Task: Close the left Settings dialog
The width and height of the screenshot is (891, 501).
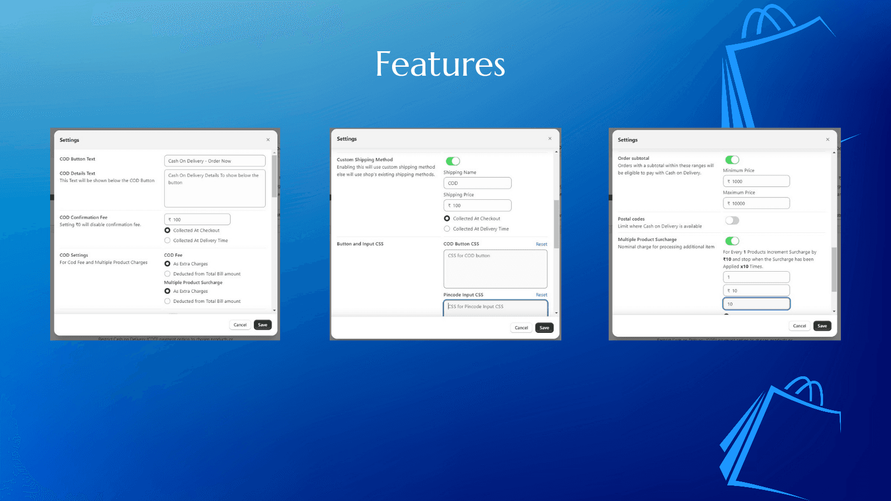Action: tap(268, 140)
